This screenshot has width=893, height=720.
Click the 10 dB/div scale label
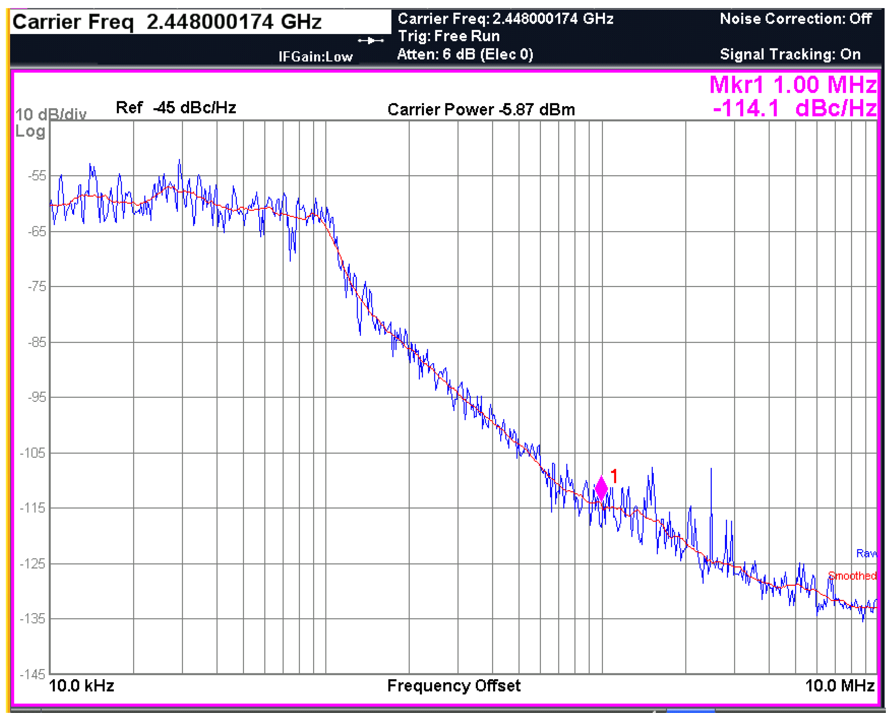coord(51,115)
